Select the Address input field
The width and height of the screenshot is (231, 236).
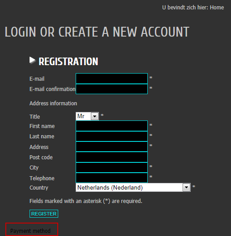pos(111,146)
